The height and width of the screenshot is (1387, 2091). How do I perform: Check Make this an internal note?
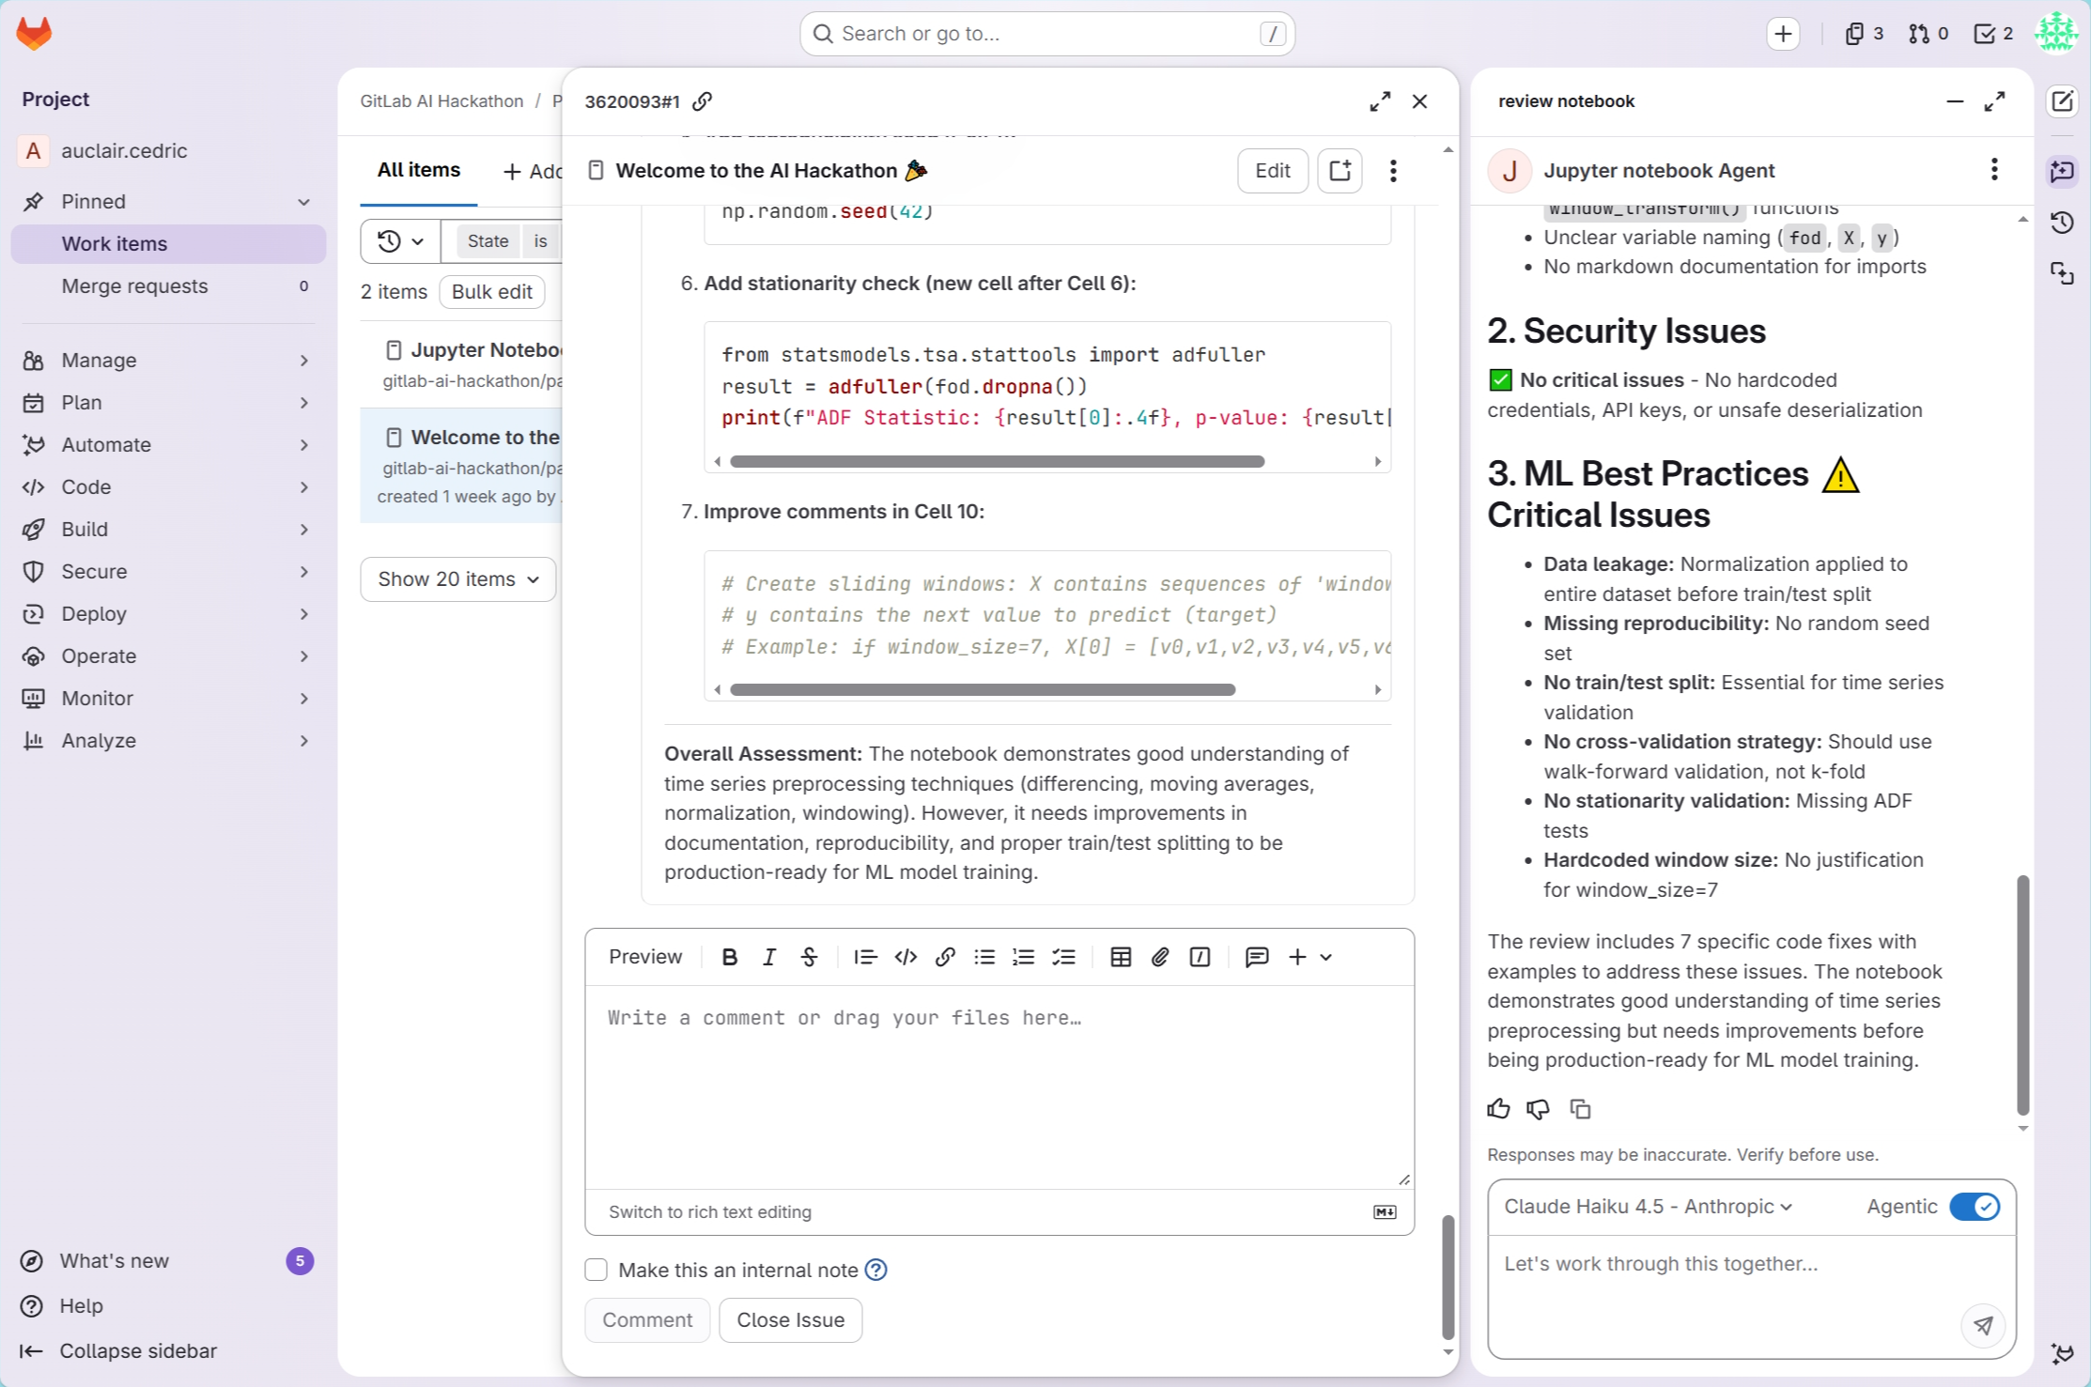pyautogui.click(x=596, y=1270)
